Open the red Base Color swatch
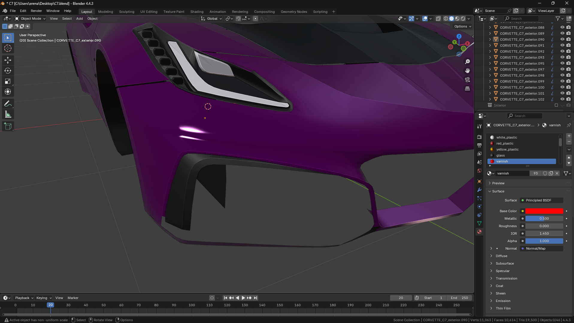 point(544,211)
